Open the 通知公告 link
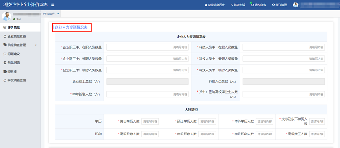340x148 pixels. pyautogui.click(x=259, y=5)
